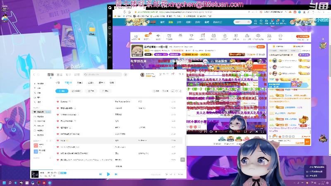
Task: Click the song progress bar atop the player bar
Action: (108, 169)
